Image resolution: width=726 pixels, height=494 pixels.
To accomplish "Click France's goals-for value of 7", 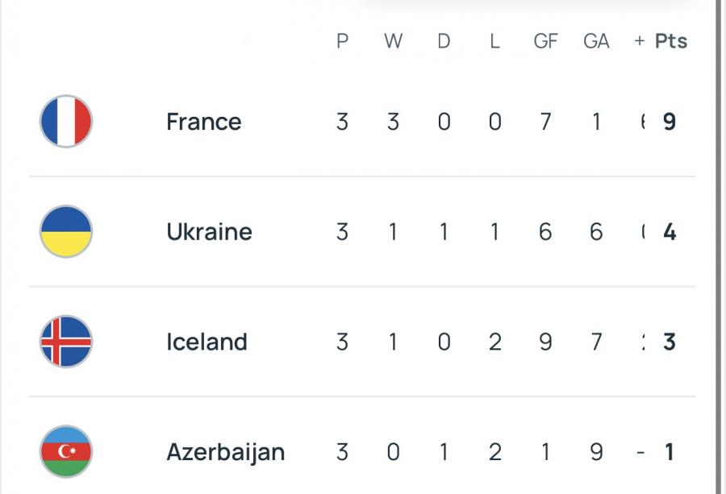I will tap(545, 122).
